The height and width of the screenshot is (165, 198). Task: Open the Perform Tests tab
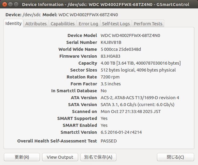pyautogui.click(x=148, y=24)
